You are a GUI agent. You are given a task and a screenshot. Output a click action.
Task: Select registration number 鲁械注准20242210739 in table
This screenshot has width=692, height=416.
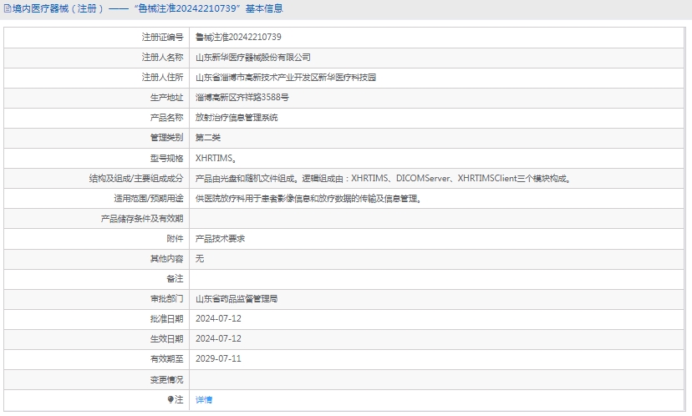238,38
